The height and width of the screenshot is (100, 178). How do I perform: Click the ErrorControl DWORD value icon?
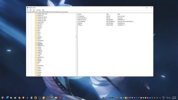point(79,20)
